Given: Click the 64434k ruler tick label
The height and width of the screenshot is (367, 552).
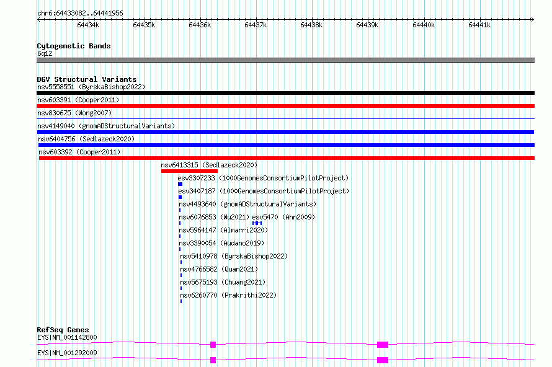Looking at the screenshot, I should (88, 25).
